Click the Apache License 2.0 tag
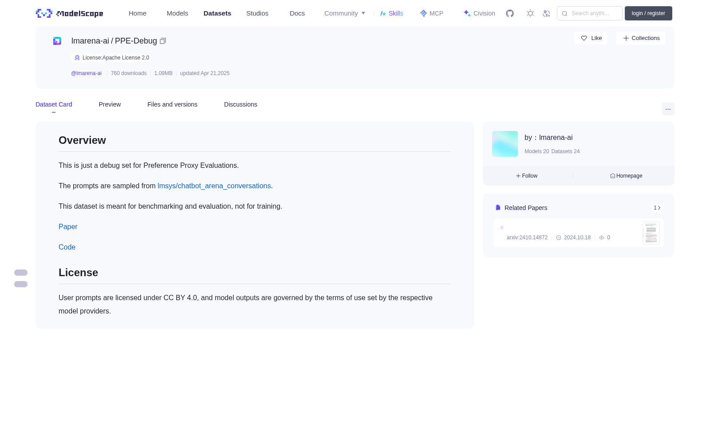 [111, 58]
